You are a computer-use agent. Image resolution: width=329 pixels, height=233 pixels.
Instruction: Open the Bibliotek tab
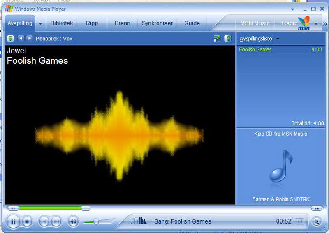pos(62,23)
